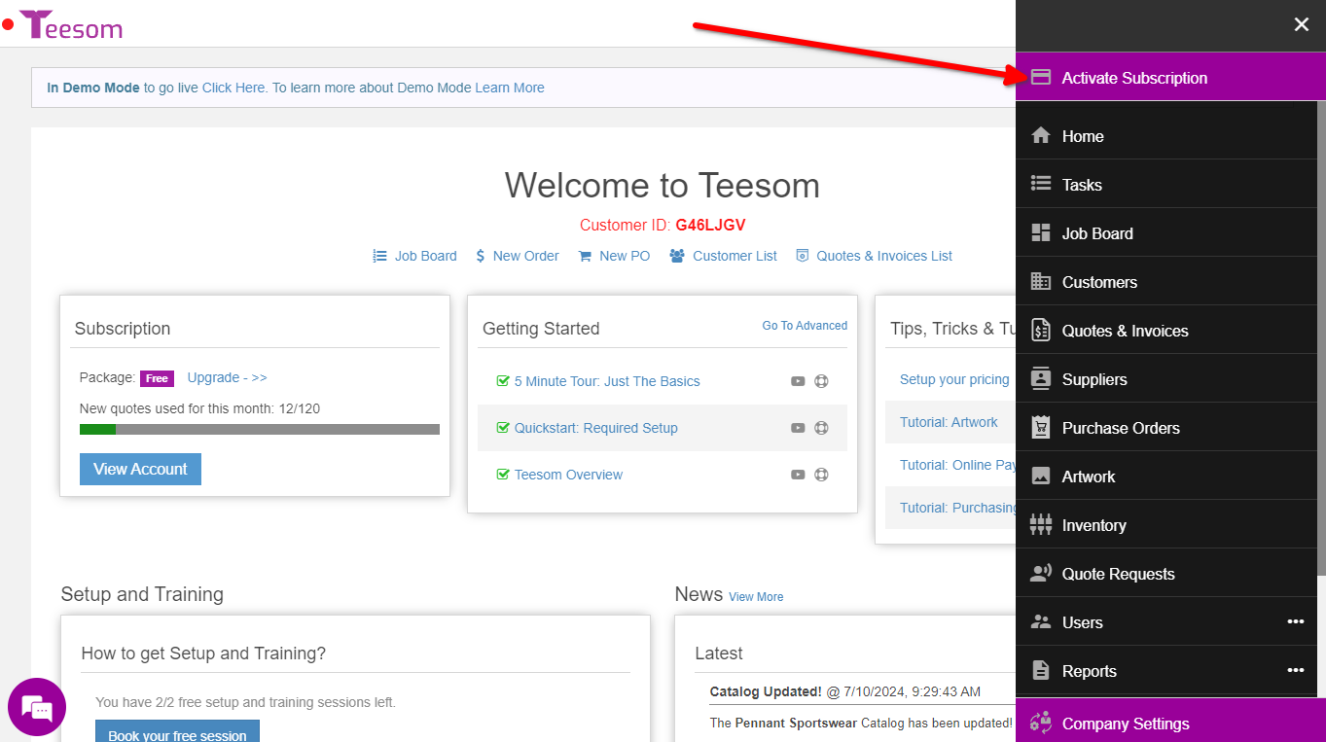Click the Catalog Updated! news headline

tap(766, 691)
